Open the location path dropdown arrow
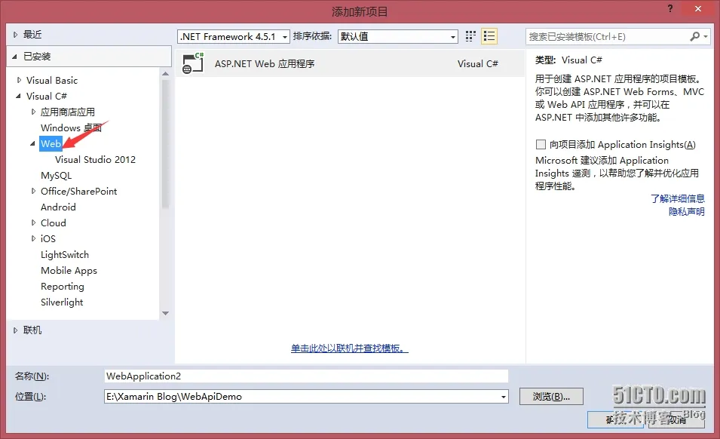 coord(504,397)
